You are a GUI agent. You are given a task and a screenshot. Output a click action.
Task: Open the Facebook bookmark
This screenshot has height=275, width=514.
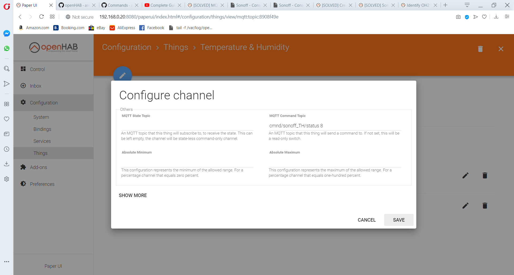(152, 28)
